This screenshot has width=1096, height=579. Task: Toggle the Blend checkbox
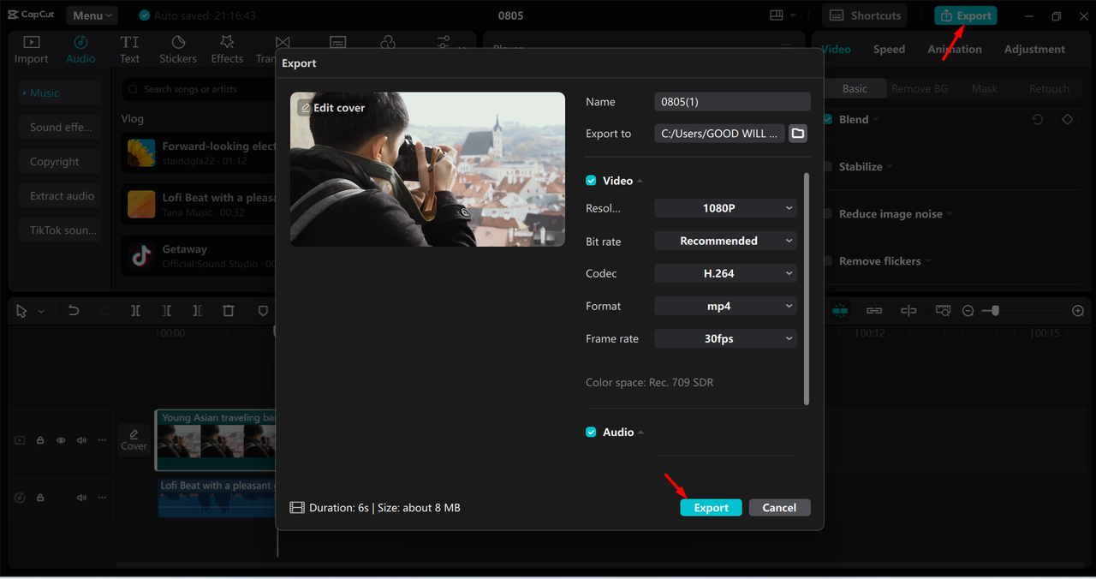[827, 120]
